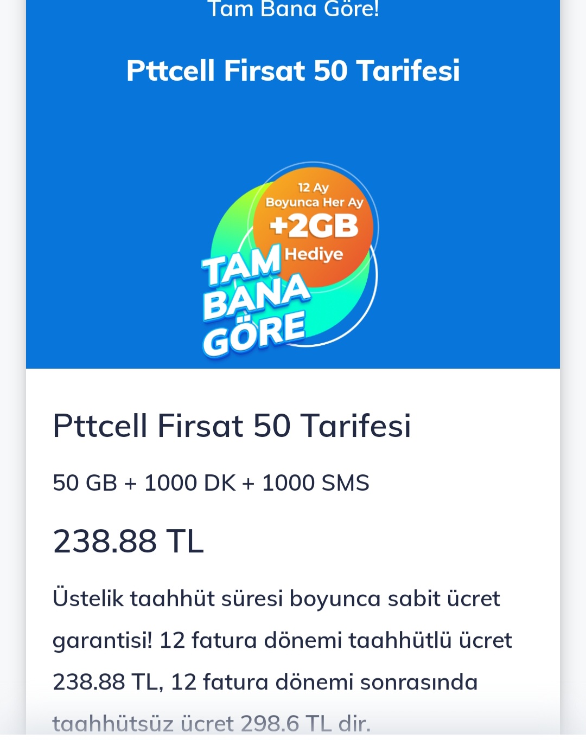Screen dimensions: 586x740
Task: Tap the white tariff details card
Action: click(x=293, y=553)
